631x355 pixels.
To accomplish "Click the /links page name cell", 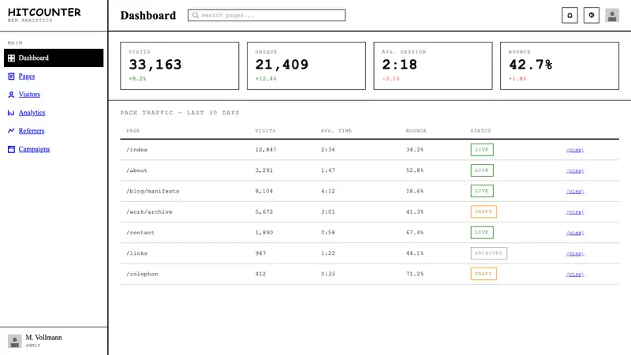I will pos(137,253).
